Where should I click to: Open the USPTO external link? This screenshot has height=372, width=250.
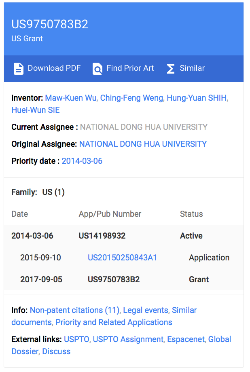click(x=76, y=339)
